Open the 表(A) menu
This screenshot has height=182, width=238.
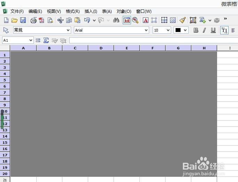click(107, 11)
